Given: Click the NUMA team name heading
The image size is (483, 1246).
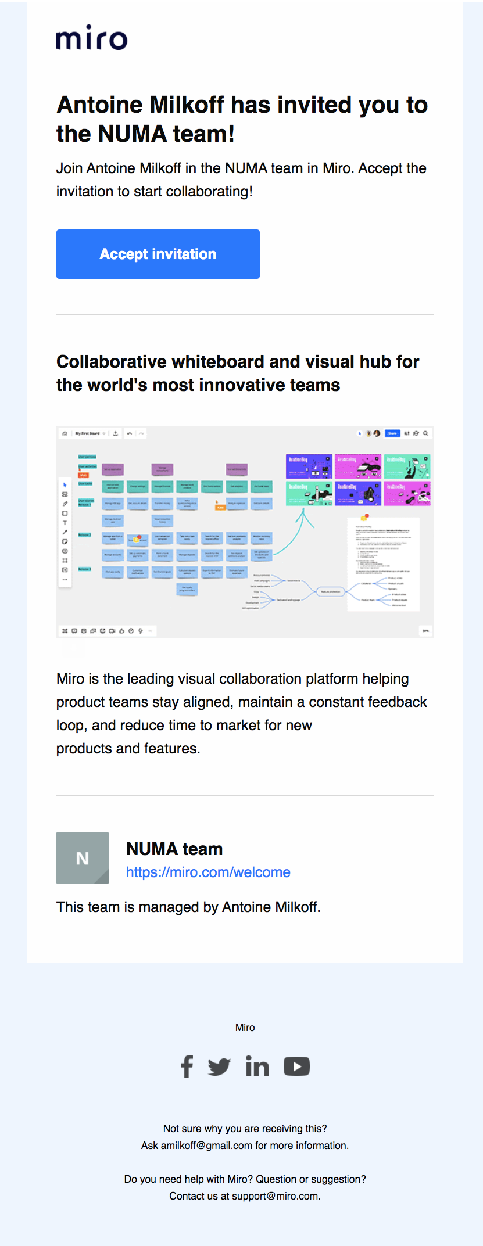Looking at the screenshot, I should (x=174, y=849).
